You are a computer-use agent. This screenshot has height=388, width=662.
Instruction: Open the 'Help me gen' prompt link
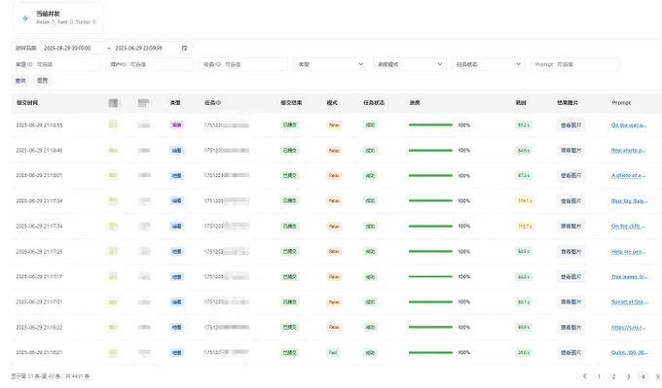click(629, 251)
